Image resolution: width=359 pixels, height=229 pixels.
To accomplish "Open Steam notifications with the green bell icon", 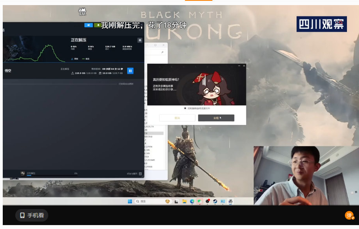I will point(98,25).
